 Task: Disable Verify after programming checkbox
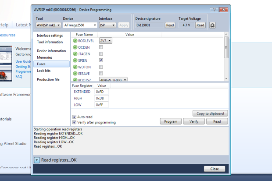[x=75, y=122]
